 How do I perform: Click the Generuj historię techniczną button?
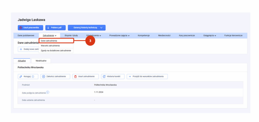87,28
